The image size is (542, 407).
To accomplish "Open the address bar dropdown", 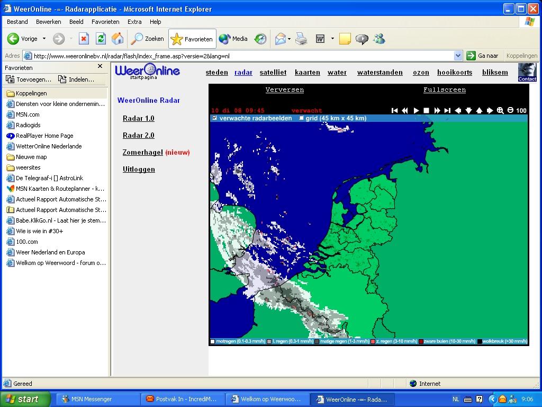I will (458, 56).
